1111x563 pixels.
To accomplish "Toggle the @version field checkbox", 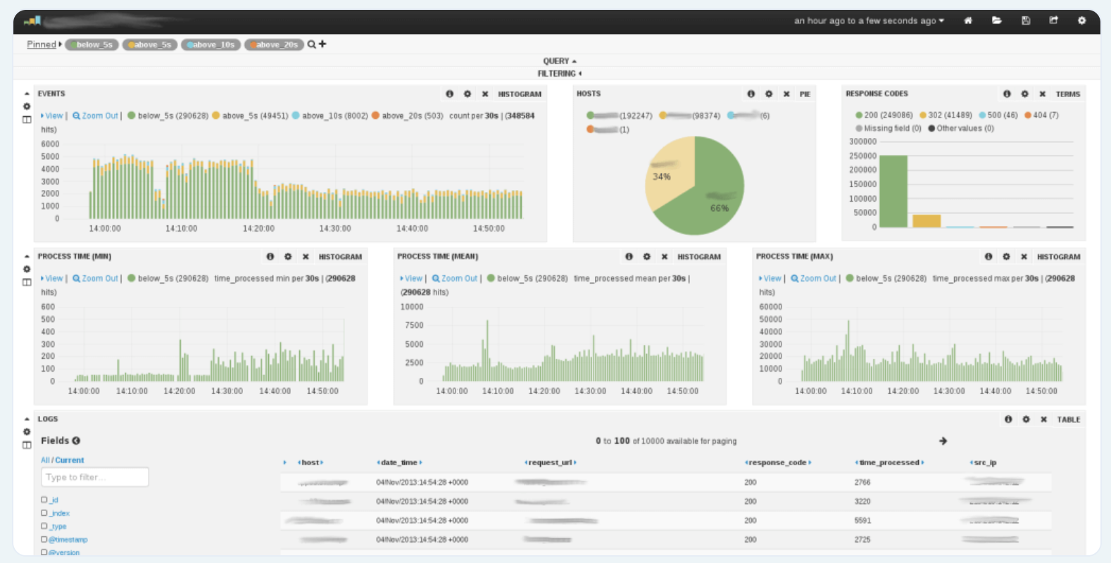I will tap(44, 552).
